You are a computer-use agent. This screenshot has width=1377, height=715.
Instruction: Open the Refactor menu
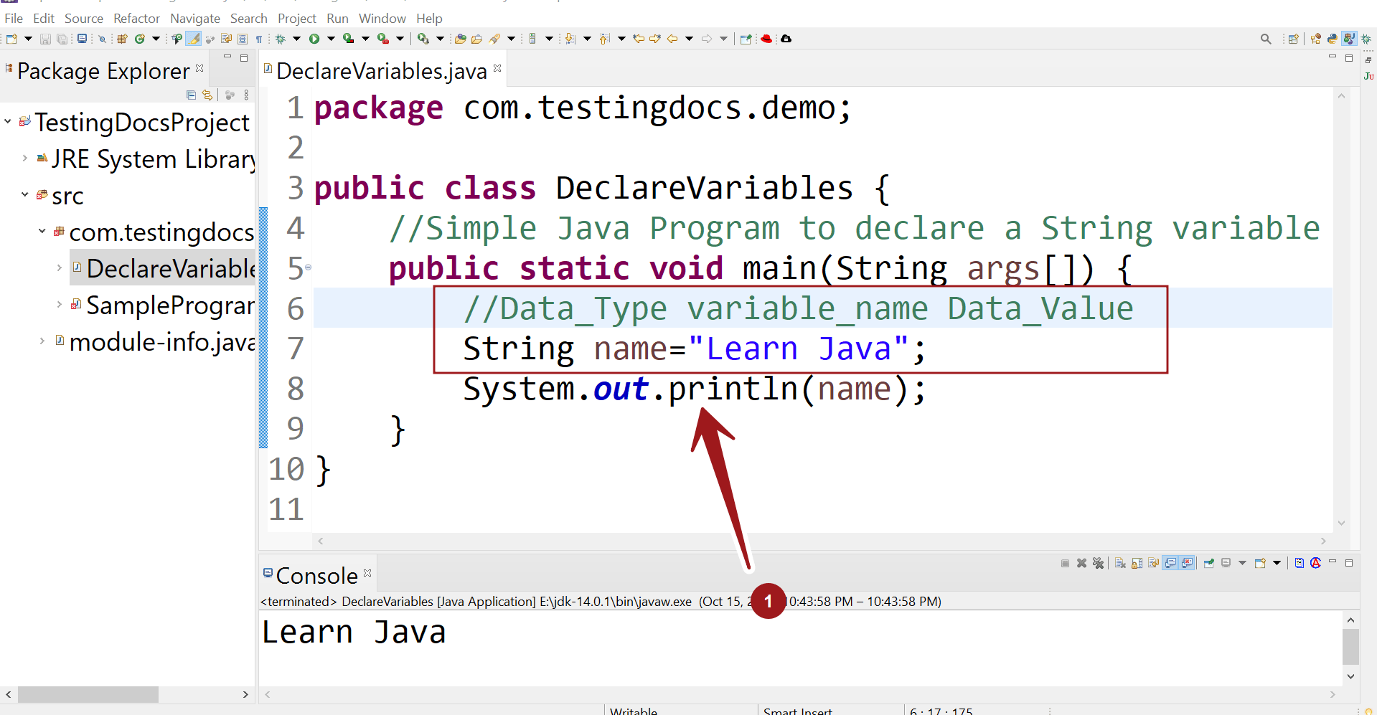(136, 18)
